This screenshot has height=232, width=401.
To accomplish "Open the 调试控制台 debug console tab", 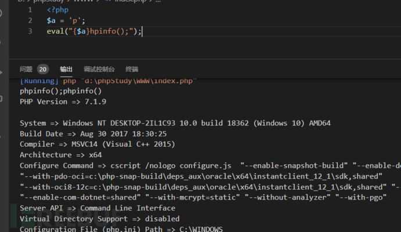I will tap(99, 69).
